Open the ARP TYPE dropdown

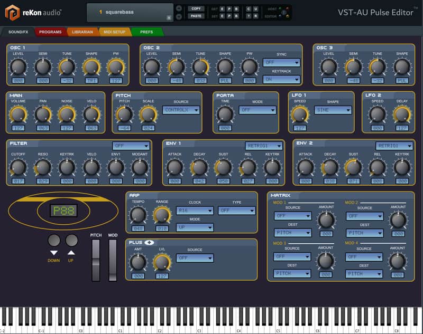(236, 211)
